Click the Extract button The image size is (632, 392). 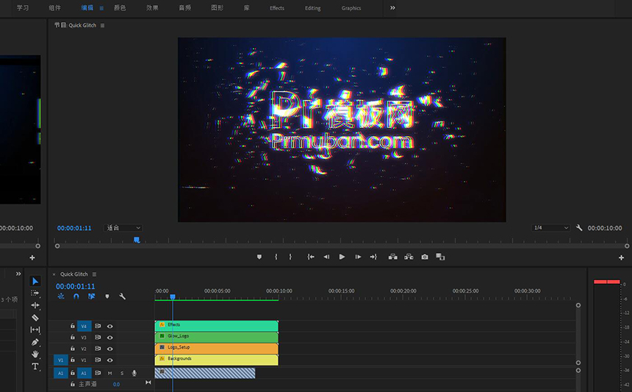pyautogui.click(x=409, y=257)
